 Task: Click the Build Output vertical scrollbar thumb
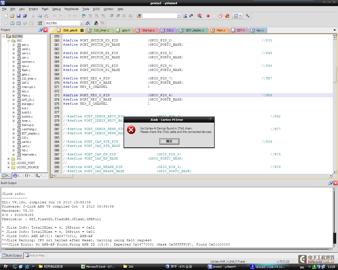[335, 238]
